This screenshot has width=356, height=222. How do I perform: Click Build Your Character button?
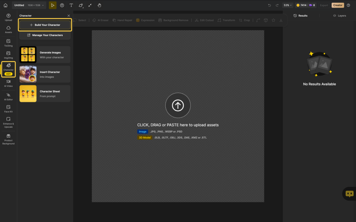point(45,25)
